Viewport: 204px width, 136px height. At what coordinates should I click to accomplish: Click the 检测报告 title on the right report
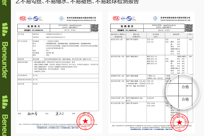coord(127,26)
